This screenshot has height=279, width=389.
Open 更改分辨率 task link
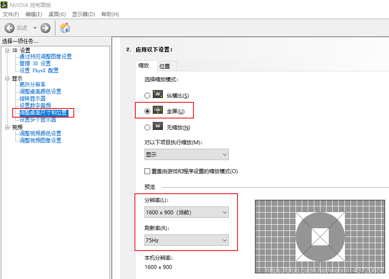[x=32, y=84]
